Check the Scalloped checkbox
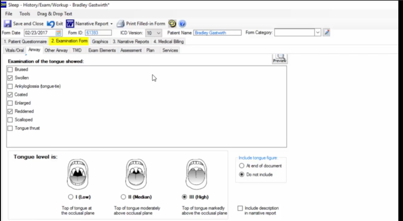The image size is (403, 221). 10,120
